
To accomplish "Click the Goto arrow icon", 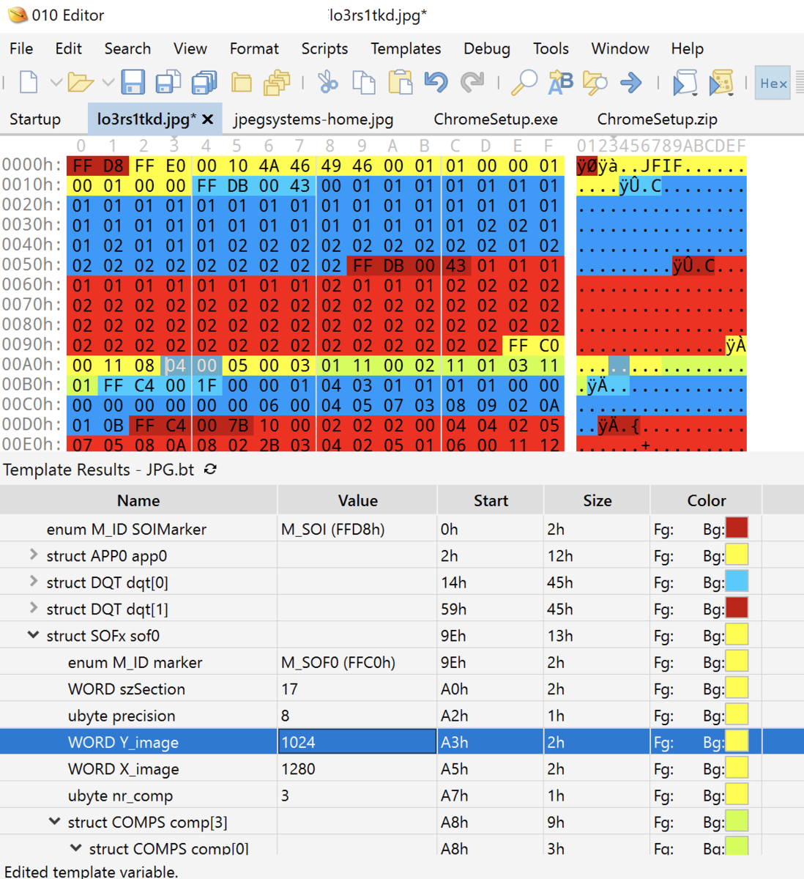I will (630, 82).
